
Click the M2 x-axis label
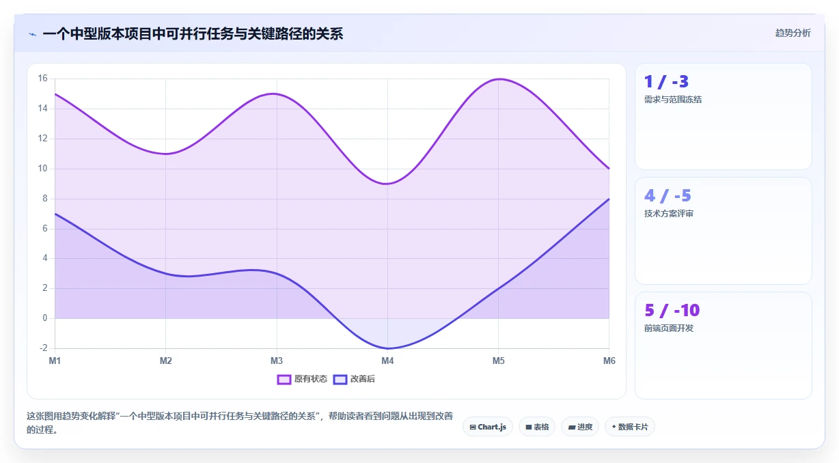[166, 361]
